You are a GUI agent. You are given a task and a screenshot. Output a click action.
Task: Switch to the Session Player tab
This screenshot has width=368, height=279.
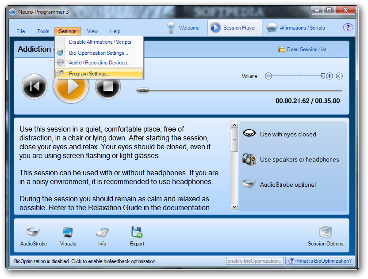tap(235, 28)
